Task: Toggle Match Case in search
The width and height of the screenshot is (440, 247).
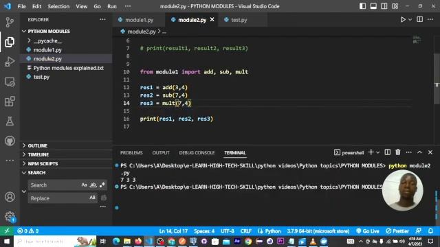Action: coord(84,185)
